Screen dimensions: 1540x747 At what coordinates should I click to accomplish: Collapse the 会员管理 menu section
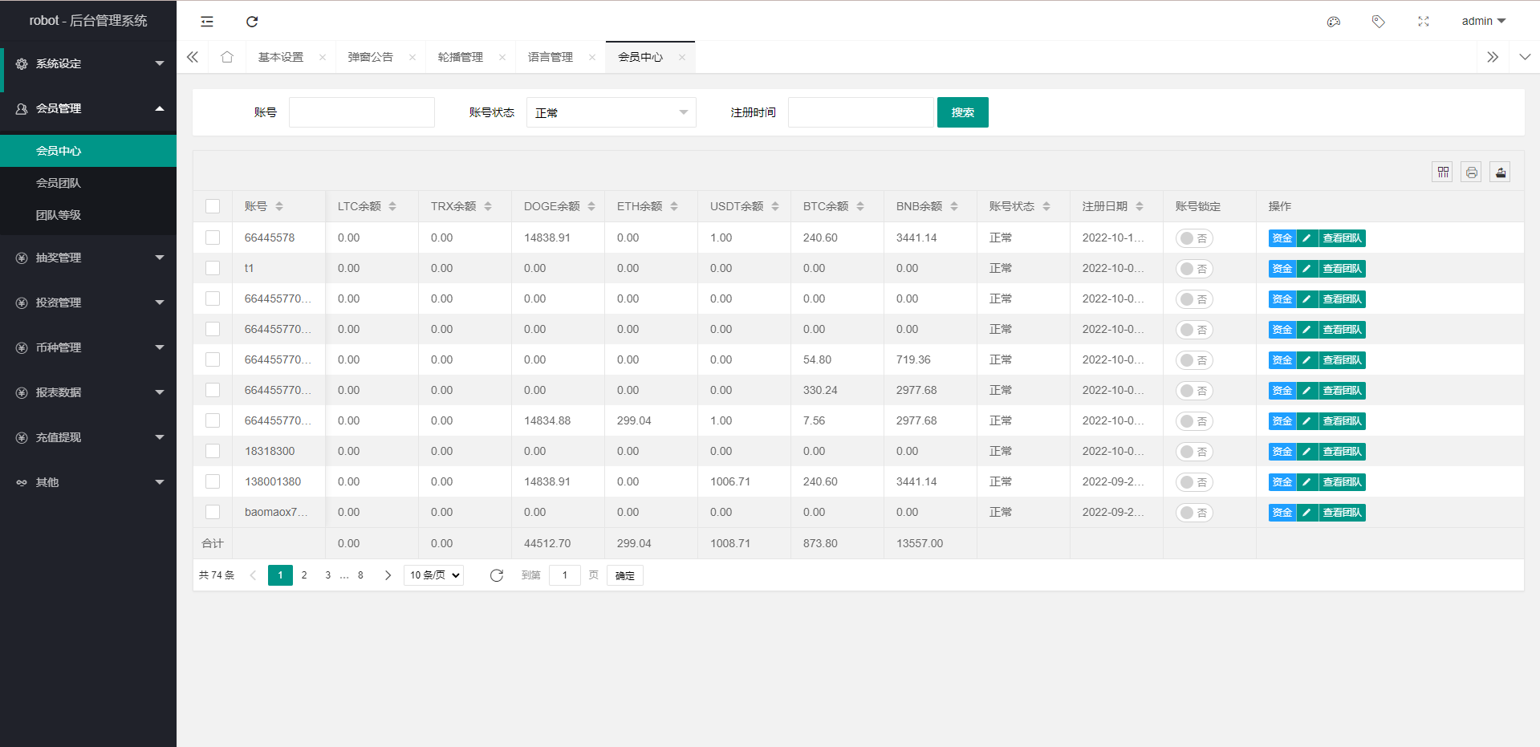tap(88, 108)
